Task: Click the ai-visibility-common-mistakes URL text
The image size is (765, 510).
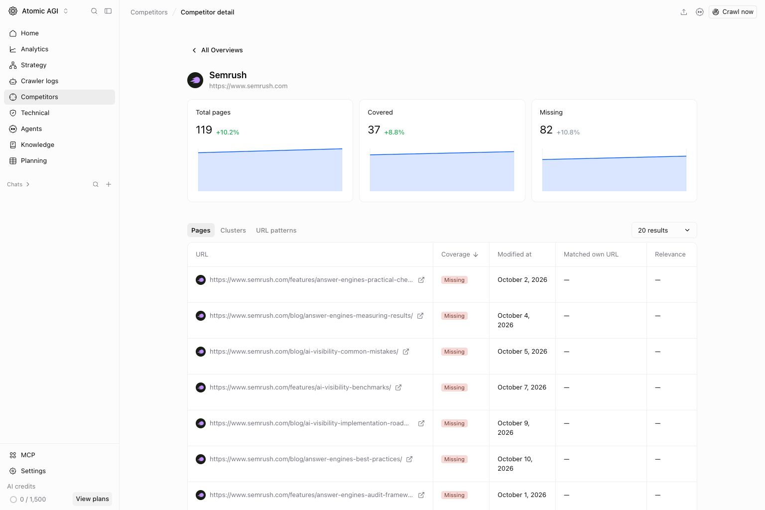Action: [304, 352]
